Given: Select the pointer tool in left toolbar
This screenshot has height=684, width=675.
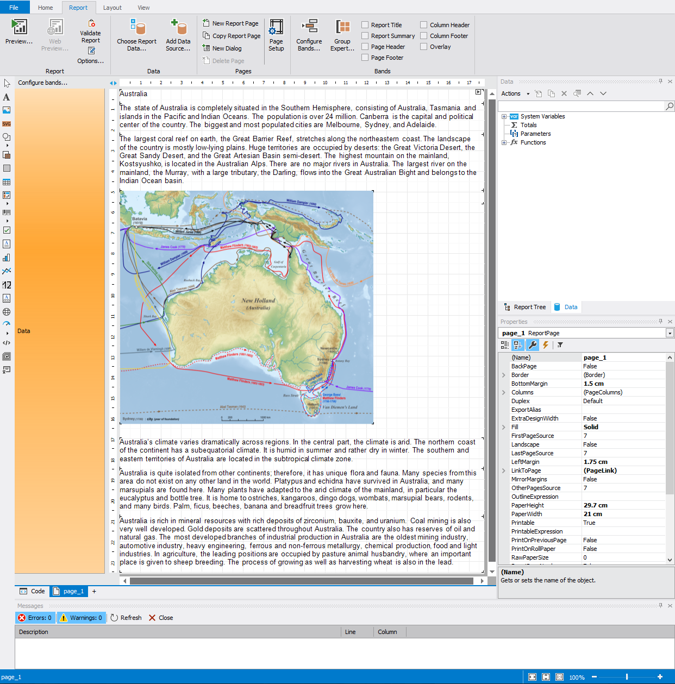Looking at the screenshot, I should [x=7, y=83].
